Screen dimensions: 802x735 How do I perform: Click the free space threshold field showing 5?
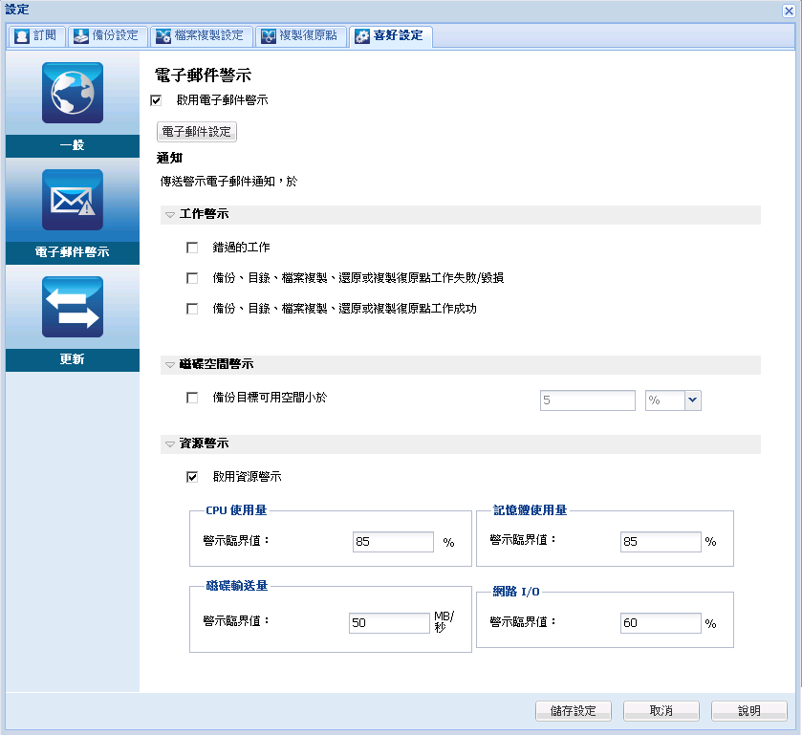[588, 400]
